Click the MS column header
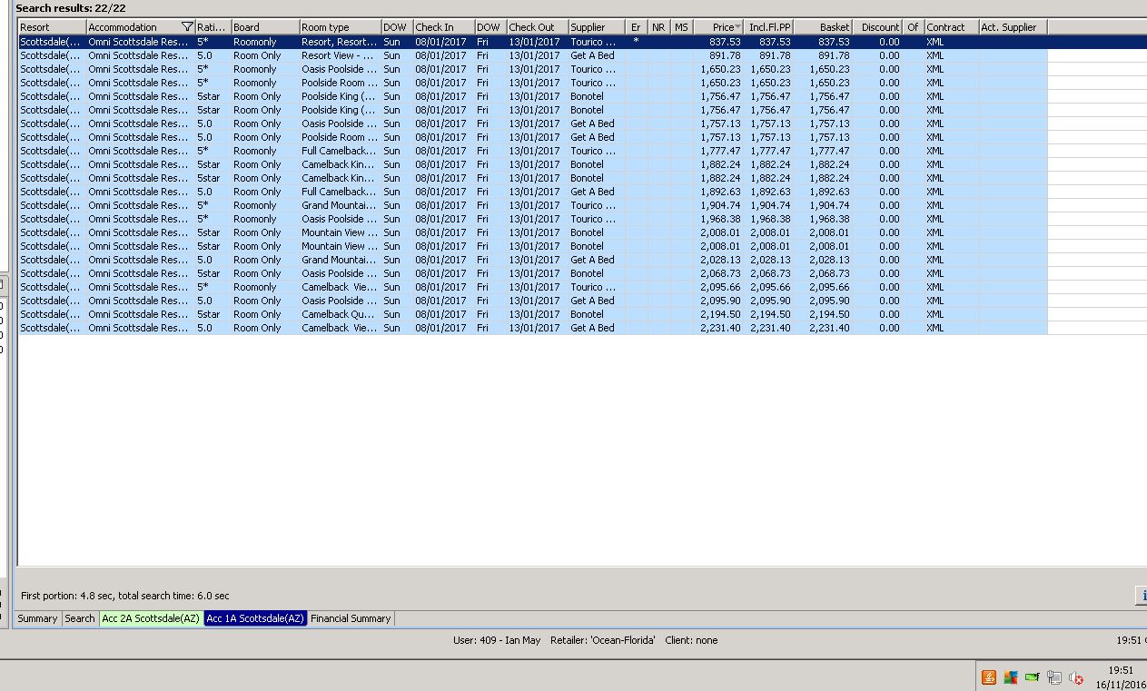 (x=682, y=27)
